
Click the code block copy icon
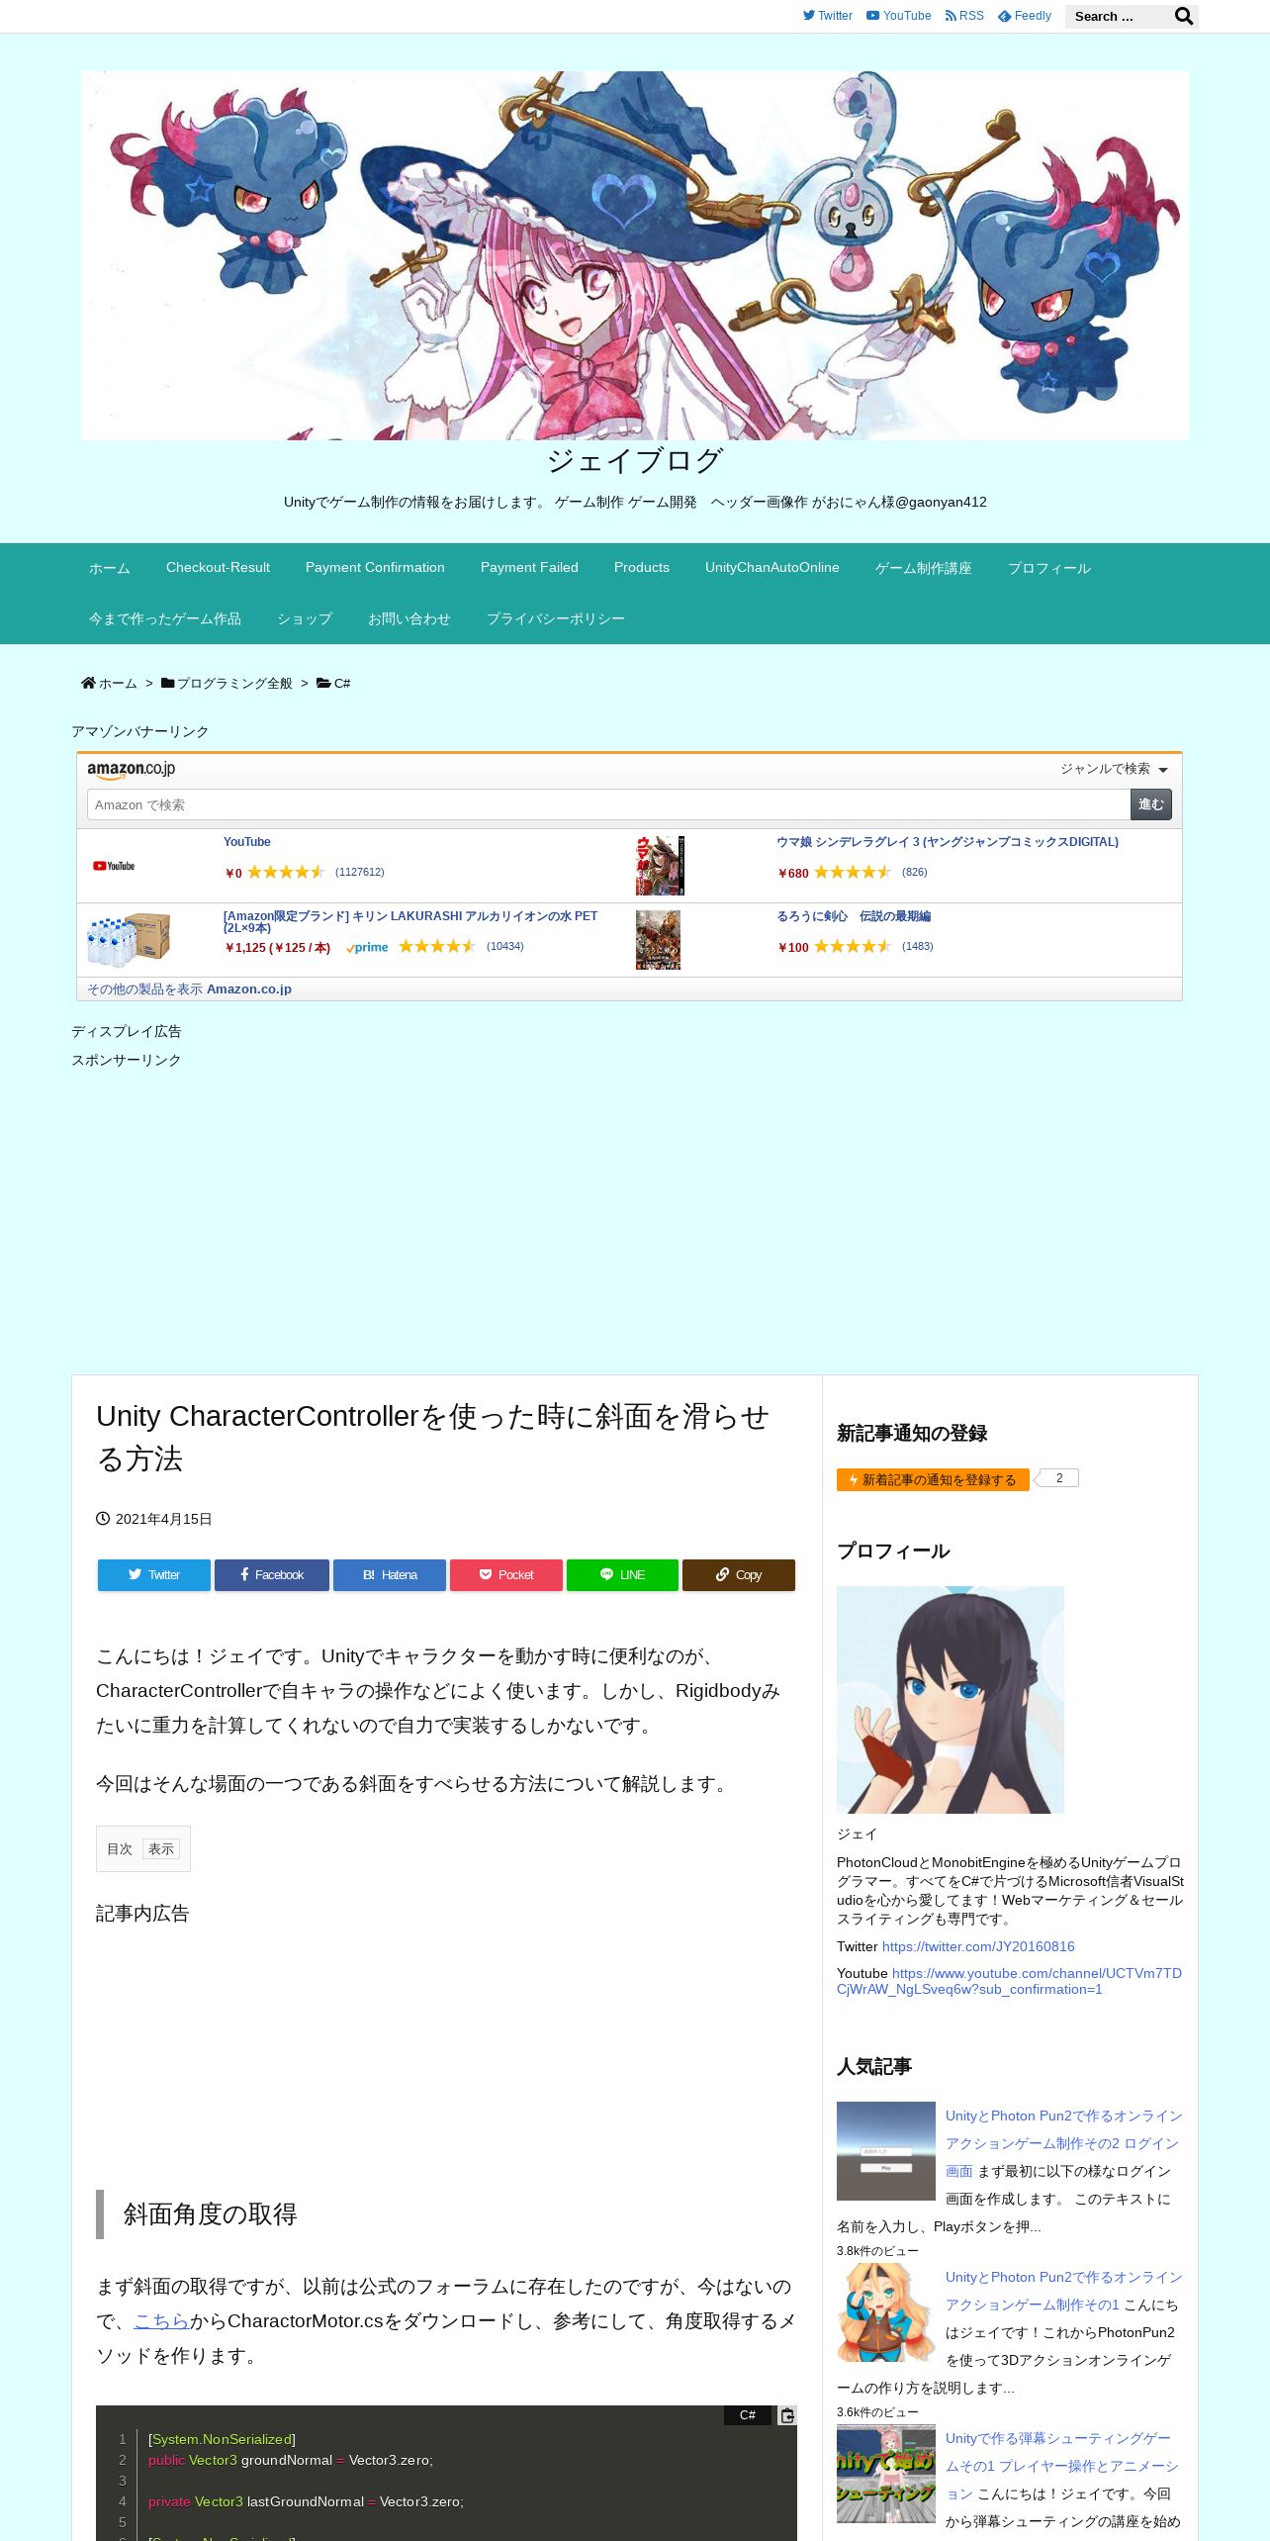click(787, 2415)
